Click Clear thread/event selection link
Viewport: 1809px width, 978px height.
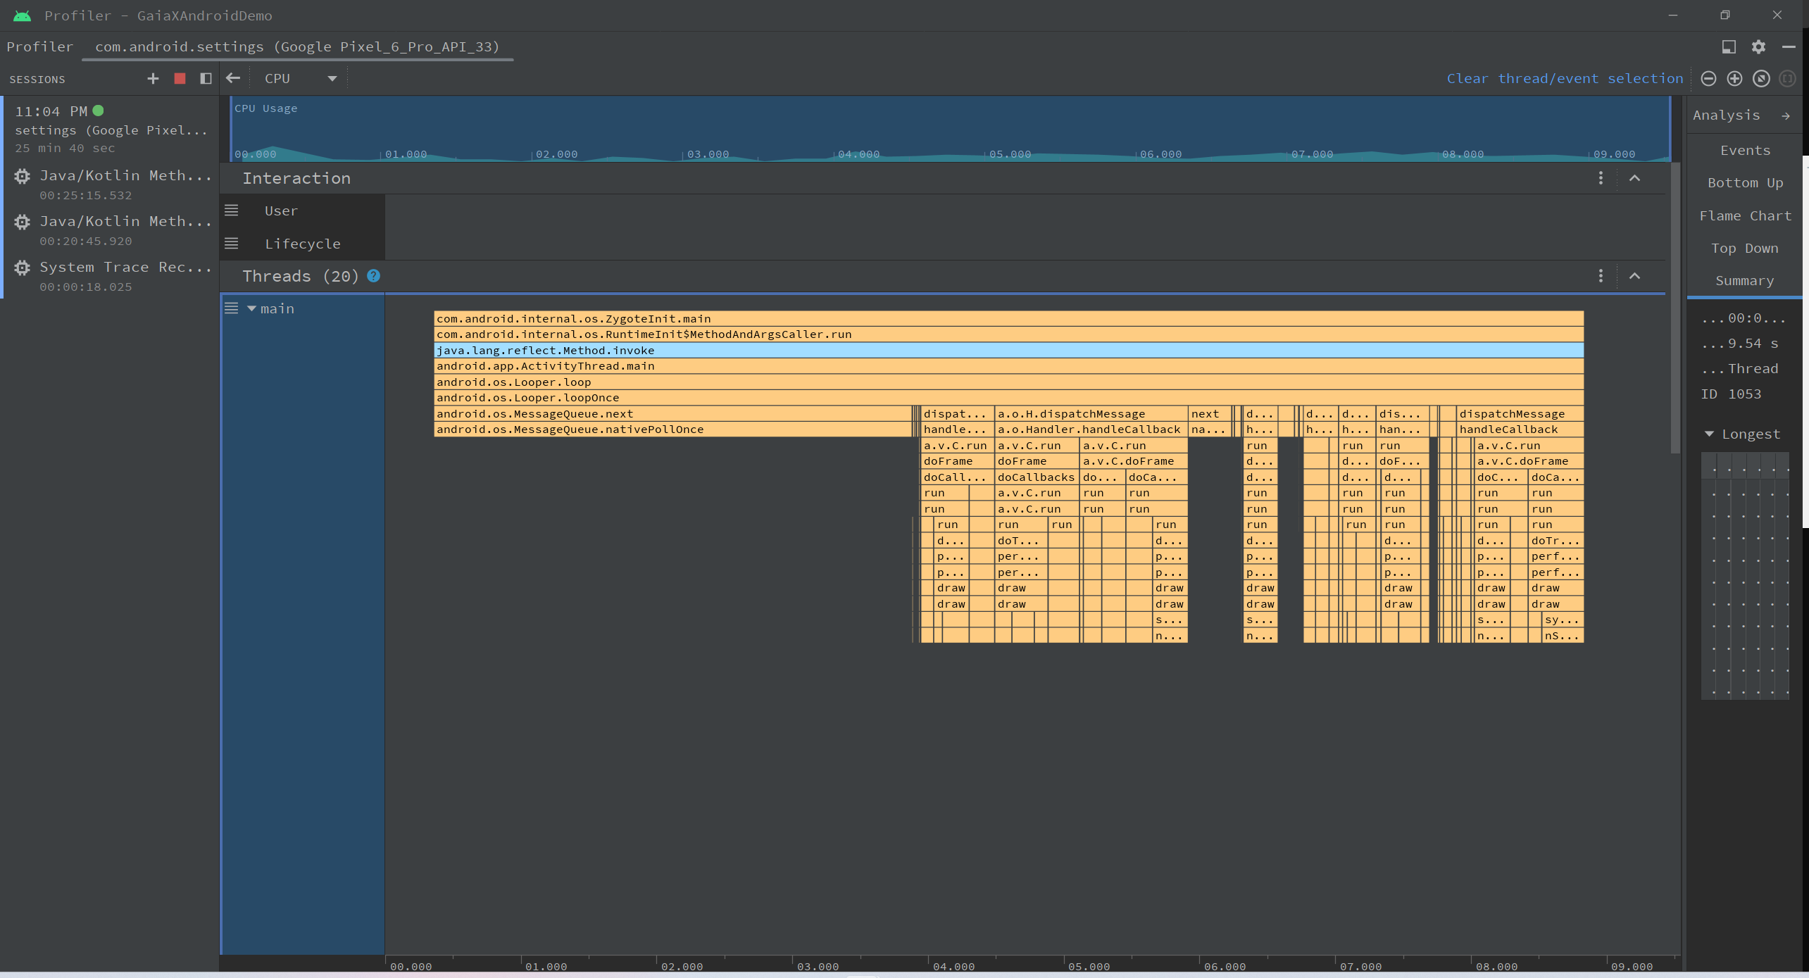pos(1565,78)
